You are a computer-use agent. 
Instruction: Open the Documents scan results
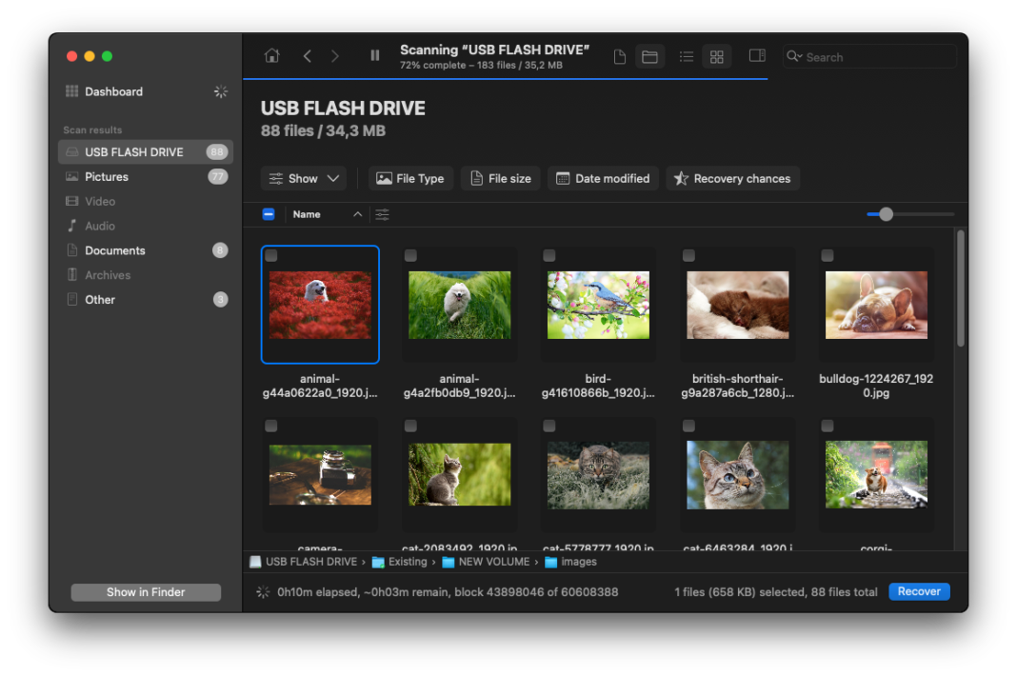tap(114, 249)
